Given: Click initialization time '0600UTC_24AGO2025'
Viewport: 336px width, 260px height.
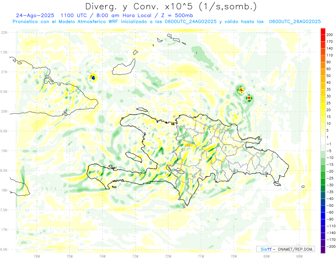Looking at the screenshot, I should pyautogui.click(x=190, y=22).
